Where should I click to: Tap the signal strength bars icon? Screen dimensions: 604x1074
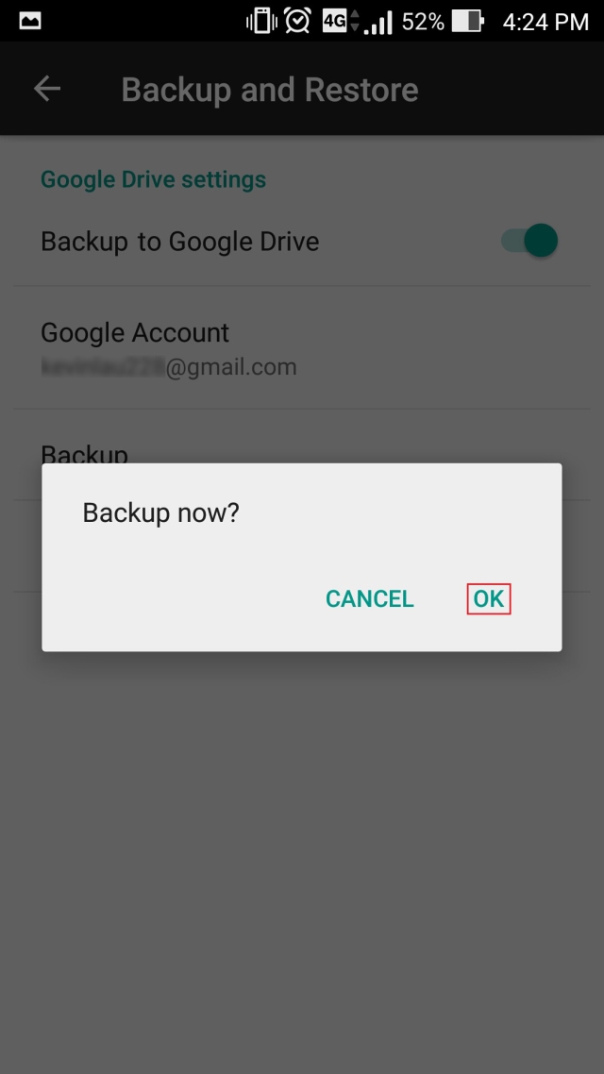[378, 21]
